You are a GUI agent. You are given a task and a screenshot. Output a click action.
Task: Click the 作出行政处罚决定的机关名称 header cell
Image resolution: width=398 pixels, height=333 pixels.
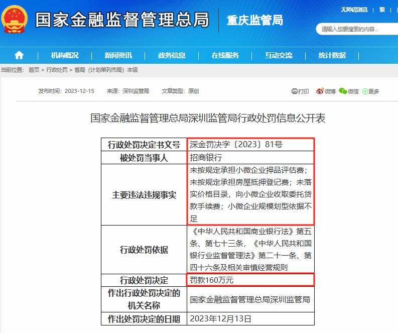tap(144, 299)
